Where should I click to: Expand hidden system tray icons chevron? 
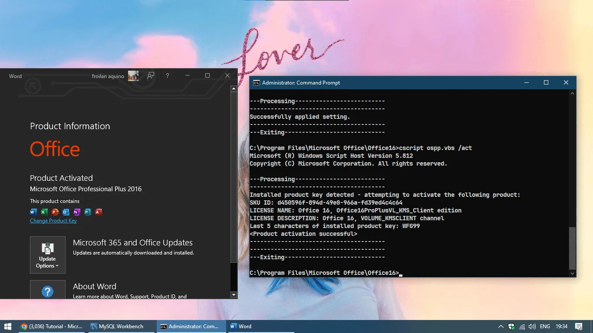tap(501, 326)
